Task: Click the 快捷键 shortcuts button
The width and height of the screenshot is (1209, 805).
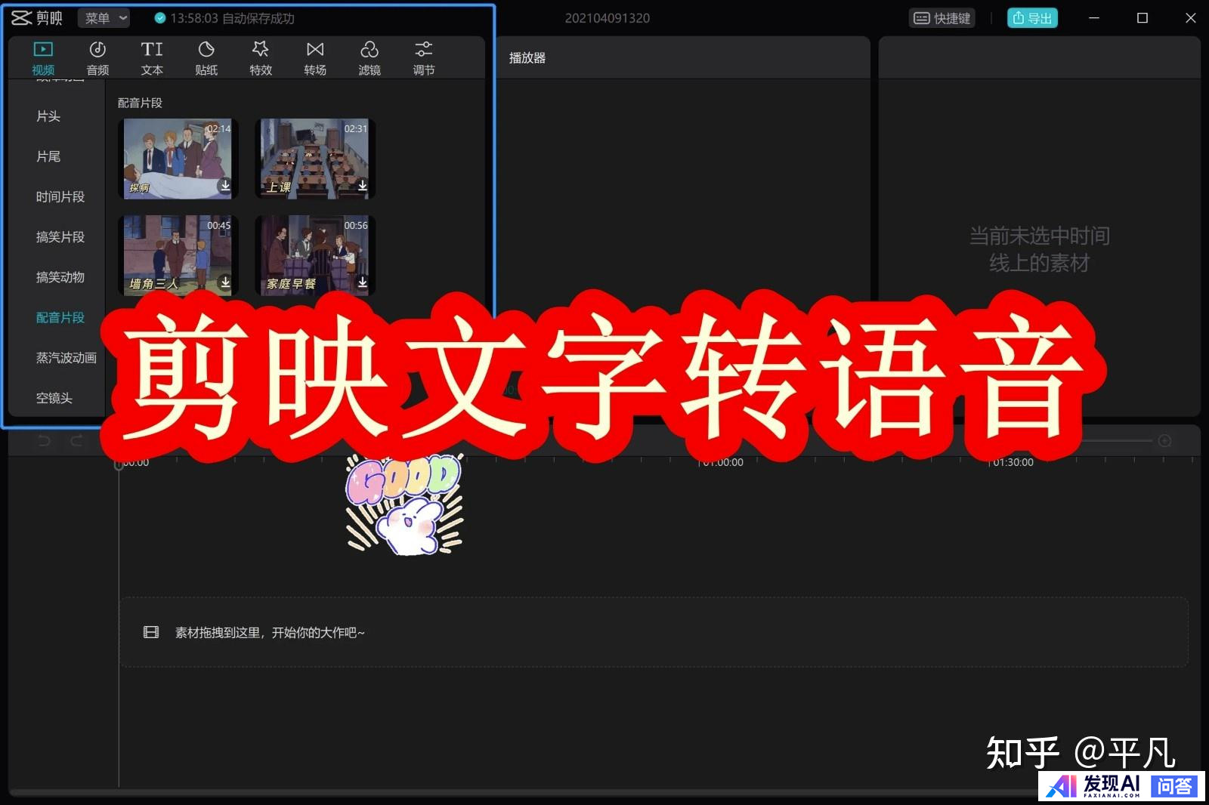Action: tap(942, 18)
